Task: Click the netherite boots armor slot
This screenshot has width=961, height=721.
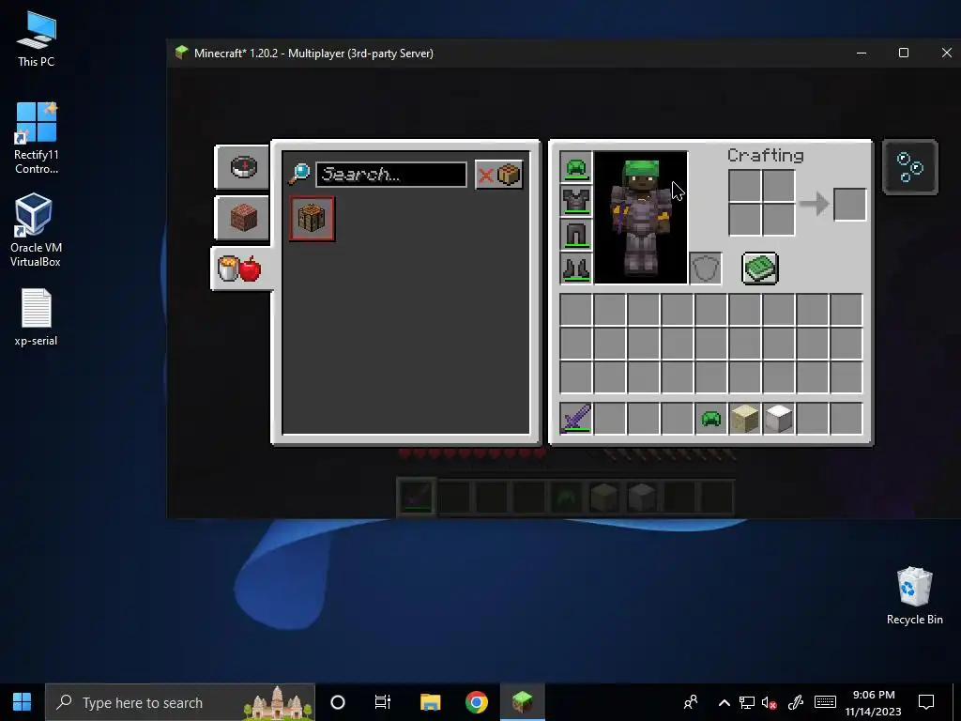Action: pyautogui.click(x=576, y=268)
